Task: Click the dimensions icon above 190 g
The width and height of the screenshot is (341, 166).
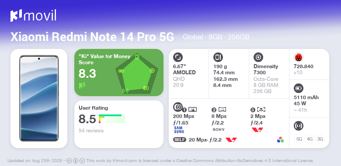Action: [218, 57]
